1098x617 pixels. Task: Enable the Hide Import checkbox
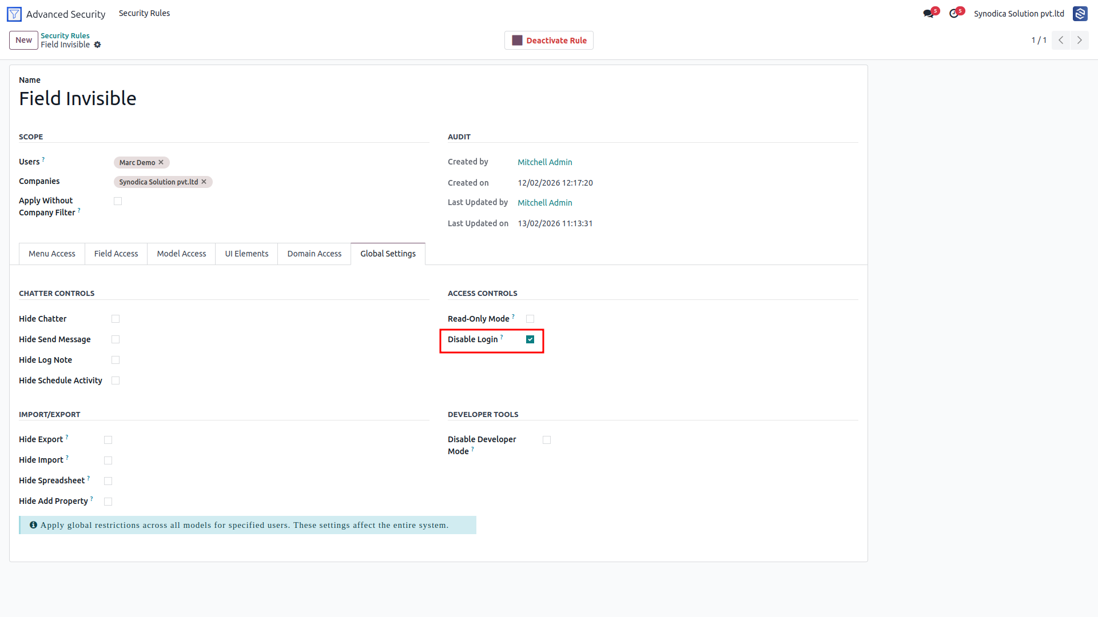coord(108,460)
